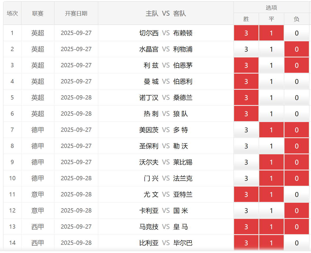Click the 主队 VS 客队 column header
Screen dimensions: 311x253
[166, 13]
